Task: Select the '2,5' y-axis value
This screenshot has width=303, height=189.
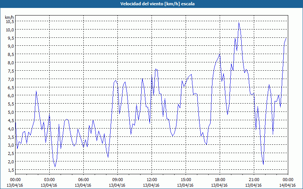Action: tap(11, 153)
